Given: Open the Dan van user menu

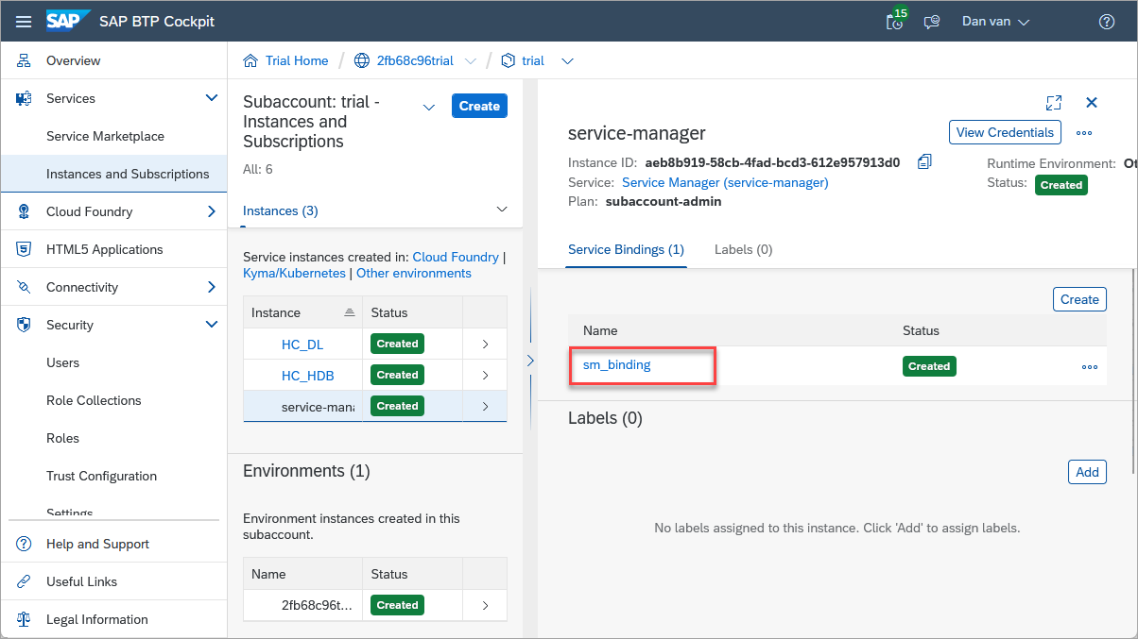Looking at the screenshot, I should 996,21.
